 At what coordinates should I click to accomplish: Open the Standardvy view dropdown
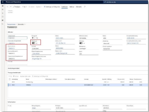(x=21, y=24)
